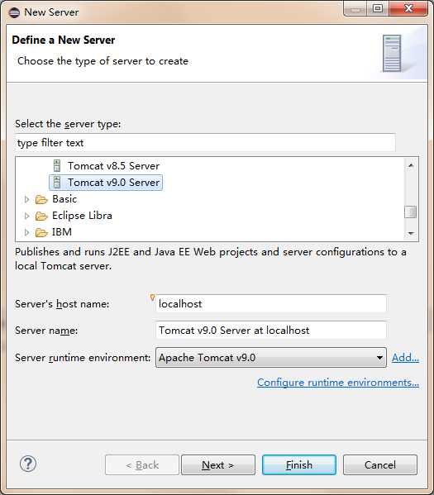Click the Tomcat v9.0 Server icon
434x495 pixels.
[57, 183]
